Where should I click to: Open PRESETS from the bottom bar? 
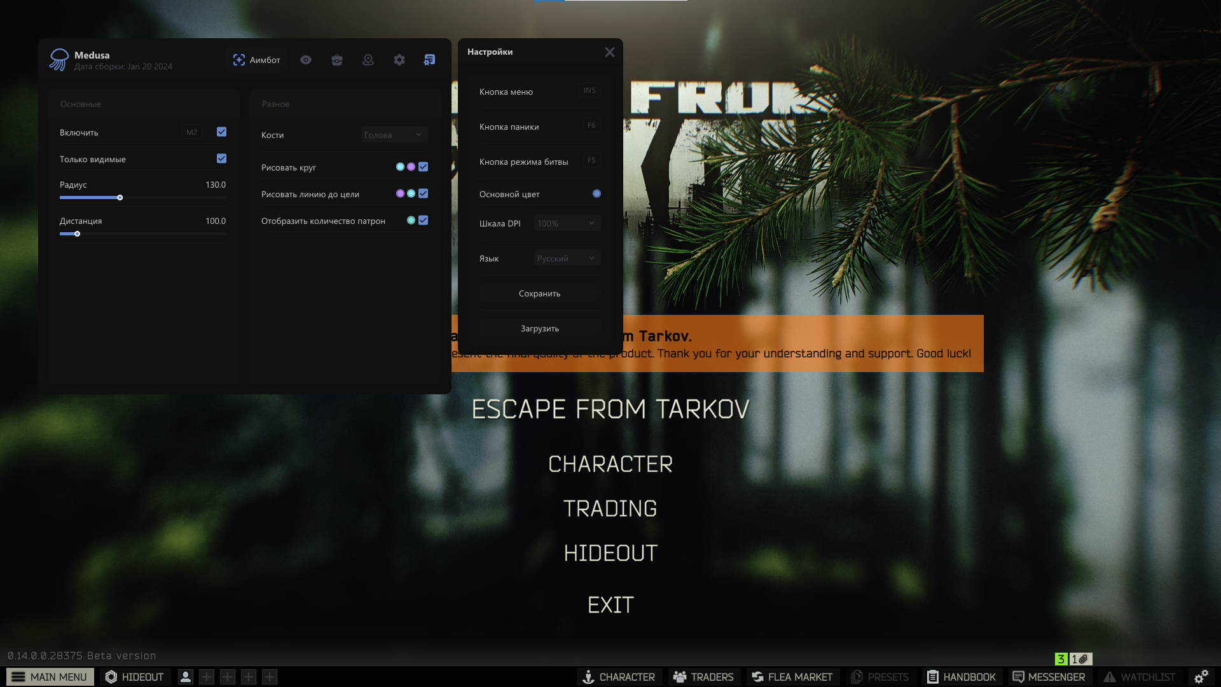tap(880, 677)
